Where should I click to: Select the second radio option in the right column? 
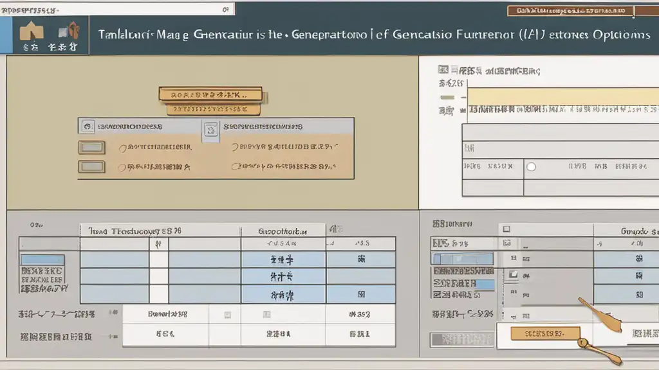[236, 166]
